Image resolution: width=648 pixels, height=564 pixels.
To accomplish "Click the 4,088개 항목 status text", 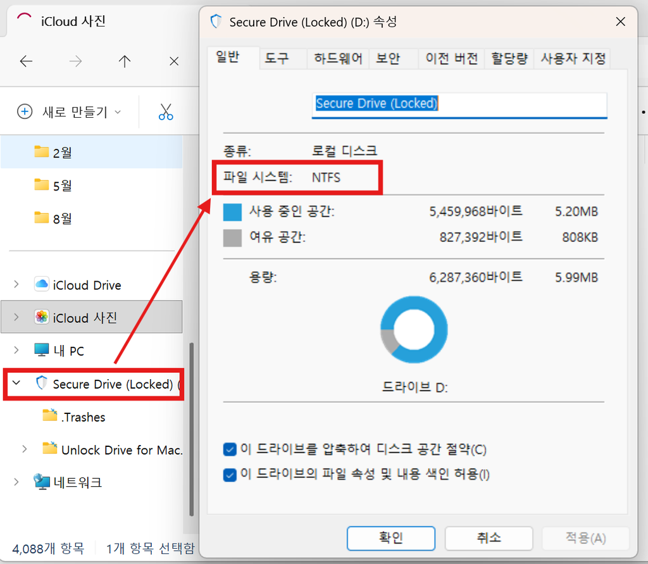I will pyautogui.click(x=48, y=549).
